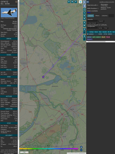Close the GFM7Z aircraft info panel
Screen dimensions: 115x154
pos(16,2)
